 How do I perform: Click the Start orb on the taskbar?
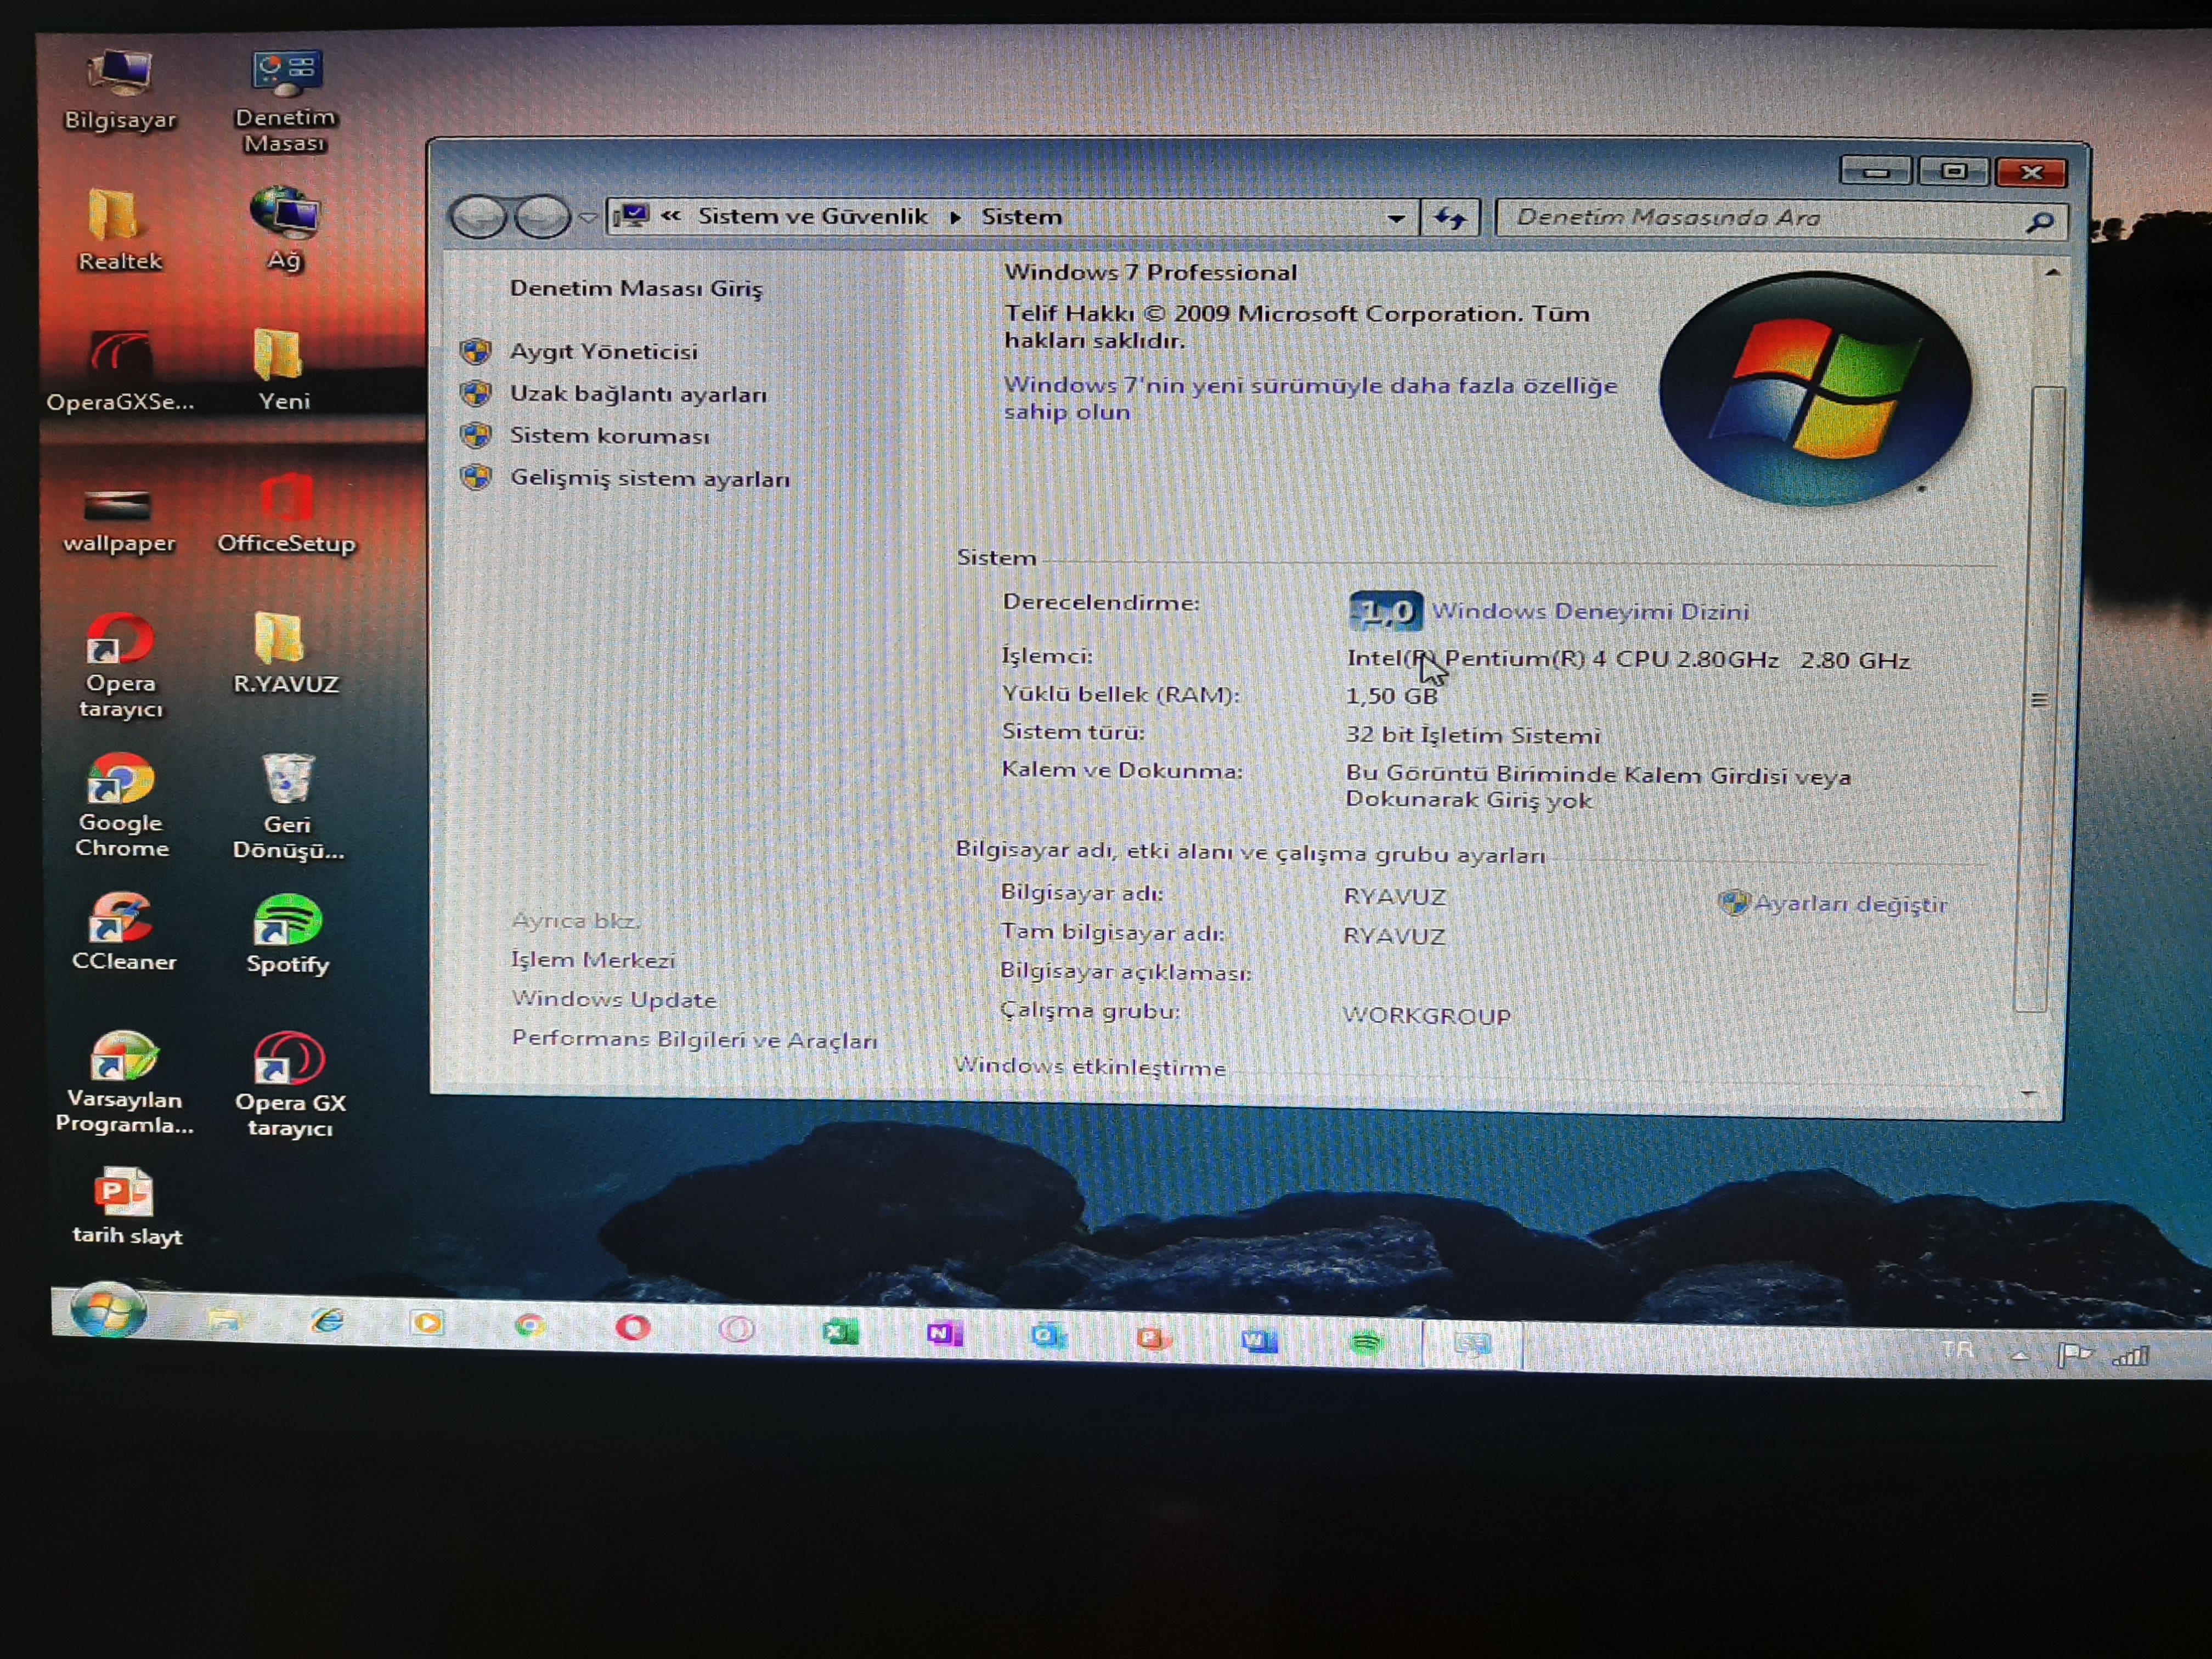coord(108,1310)
